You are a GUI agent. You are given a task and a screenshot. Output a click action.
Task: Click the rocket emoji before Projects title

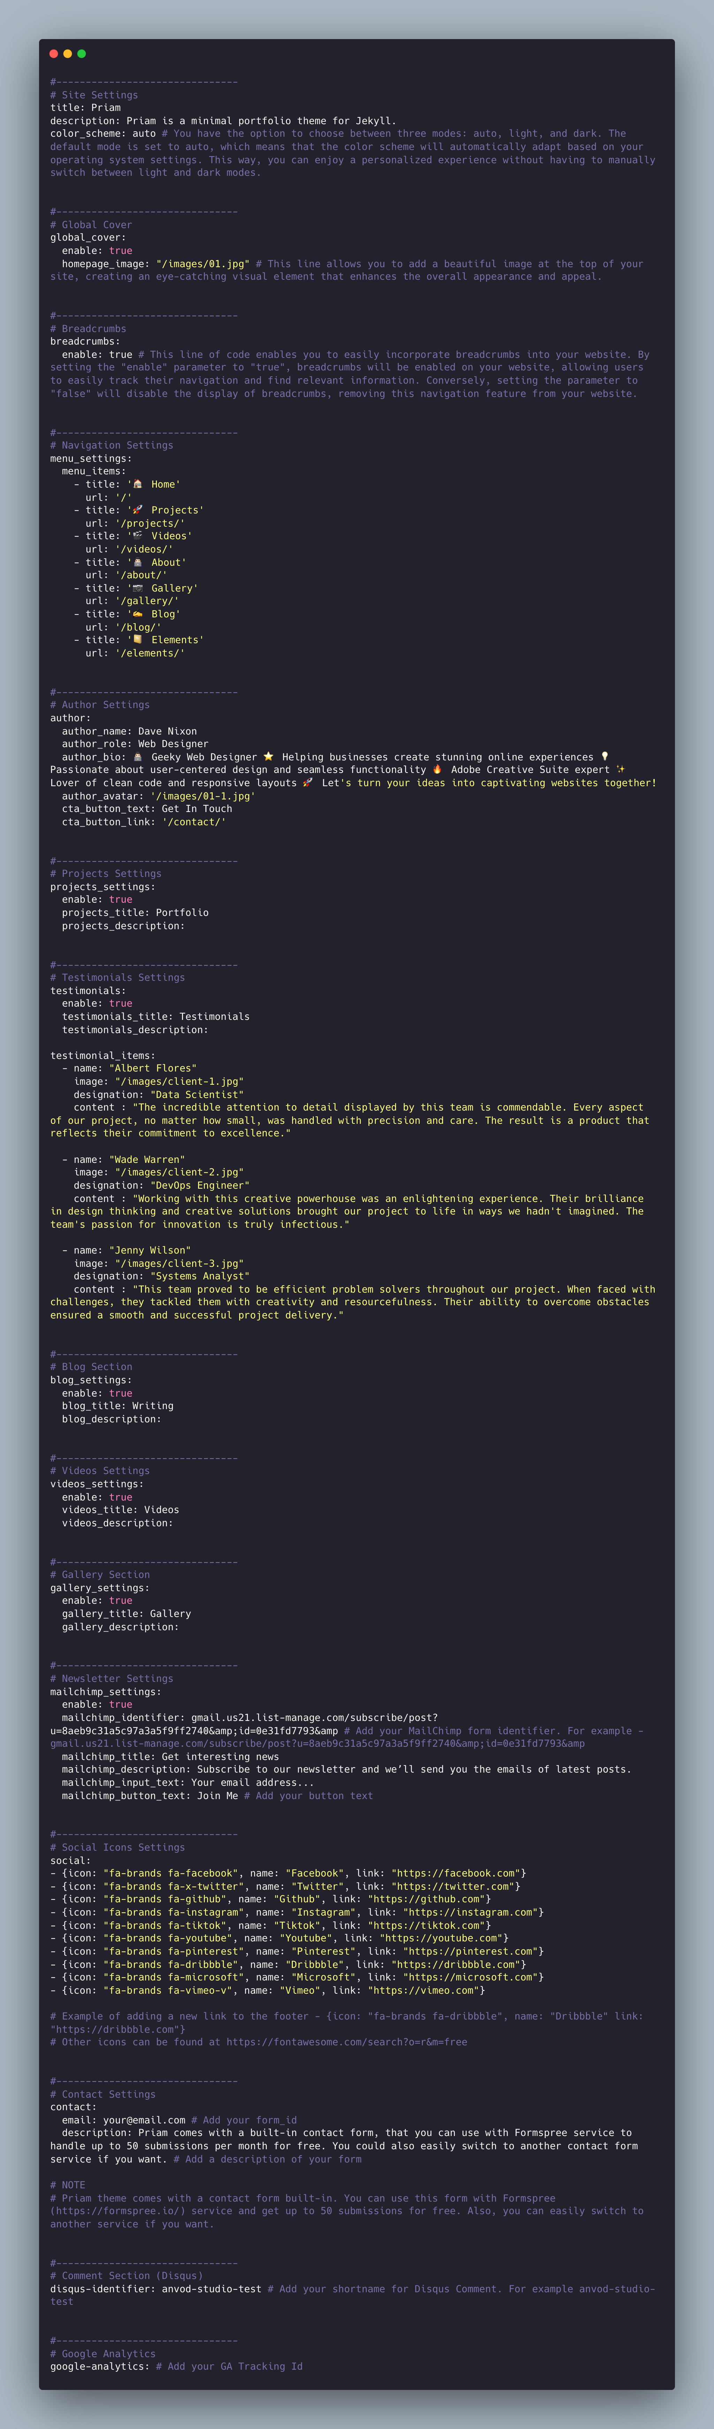(x=137, y=510)
